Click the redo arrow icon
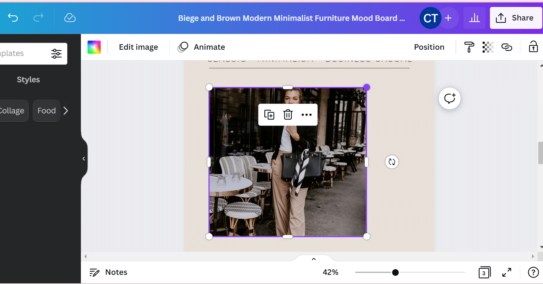The width and height of the screenshot is (543, 284). (x=38, y=18)
